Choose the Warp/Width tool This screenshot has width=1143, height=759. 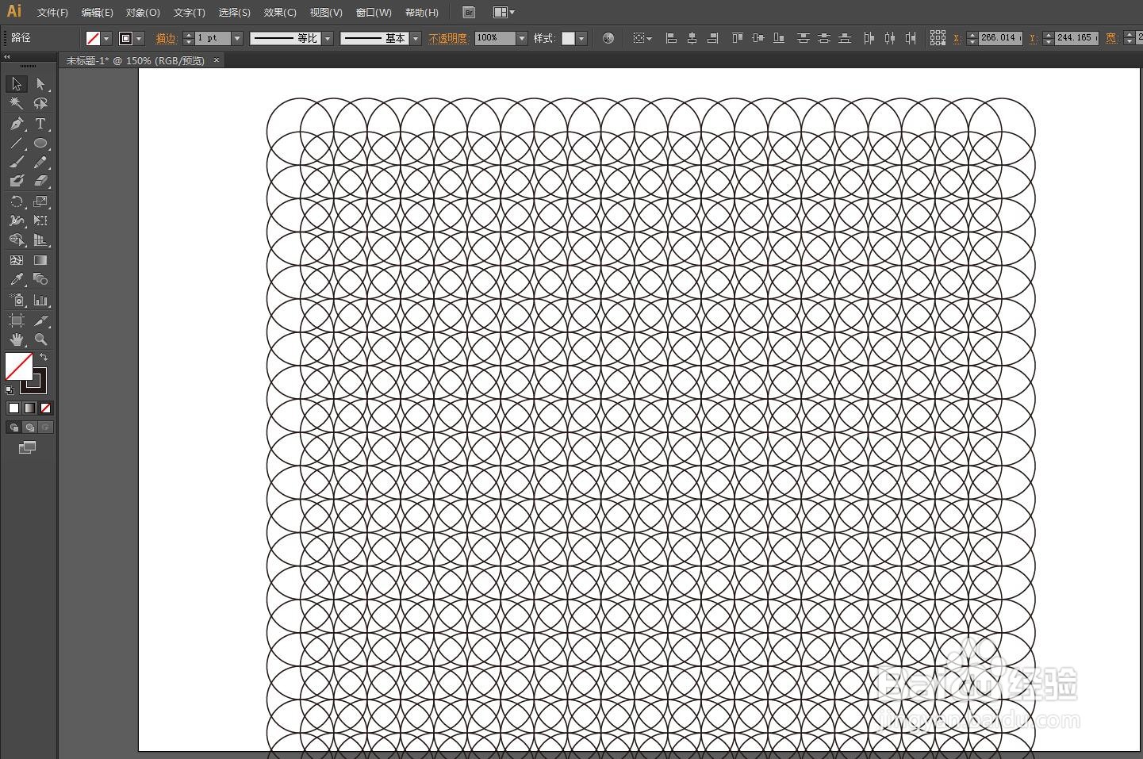tap(17, 220)
